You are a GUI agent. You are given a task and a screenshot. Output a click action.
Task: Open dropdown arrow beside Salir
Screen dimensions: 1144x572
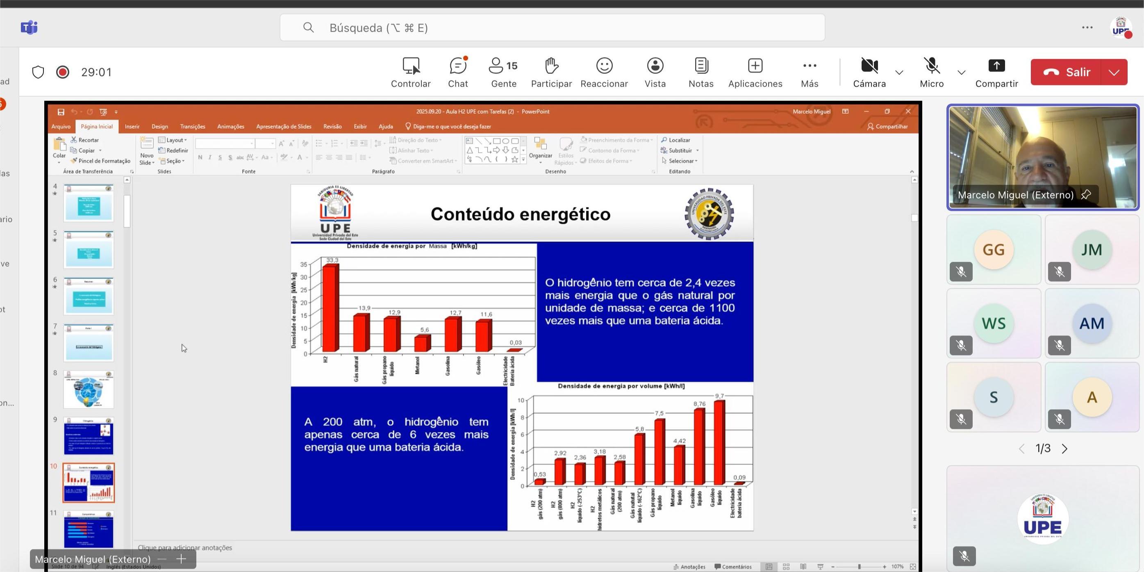click(1114, 72)
